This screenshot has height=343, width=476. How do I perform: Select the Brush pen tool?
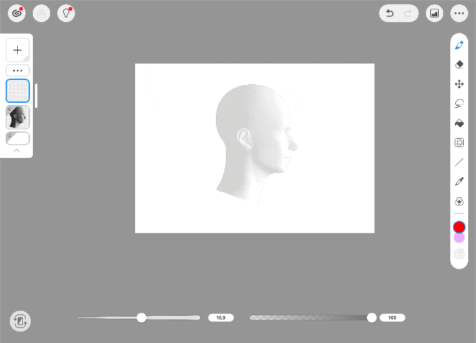pyautogui.click(x=459, y=45)
